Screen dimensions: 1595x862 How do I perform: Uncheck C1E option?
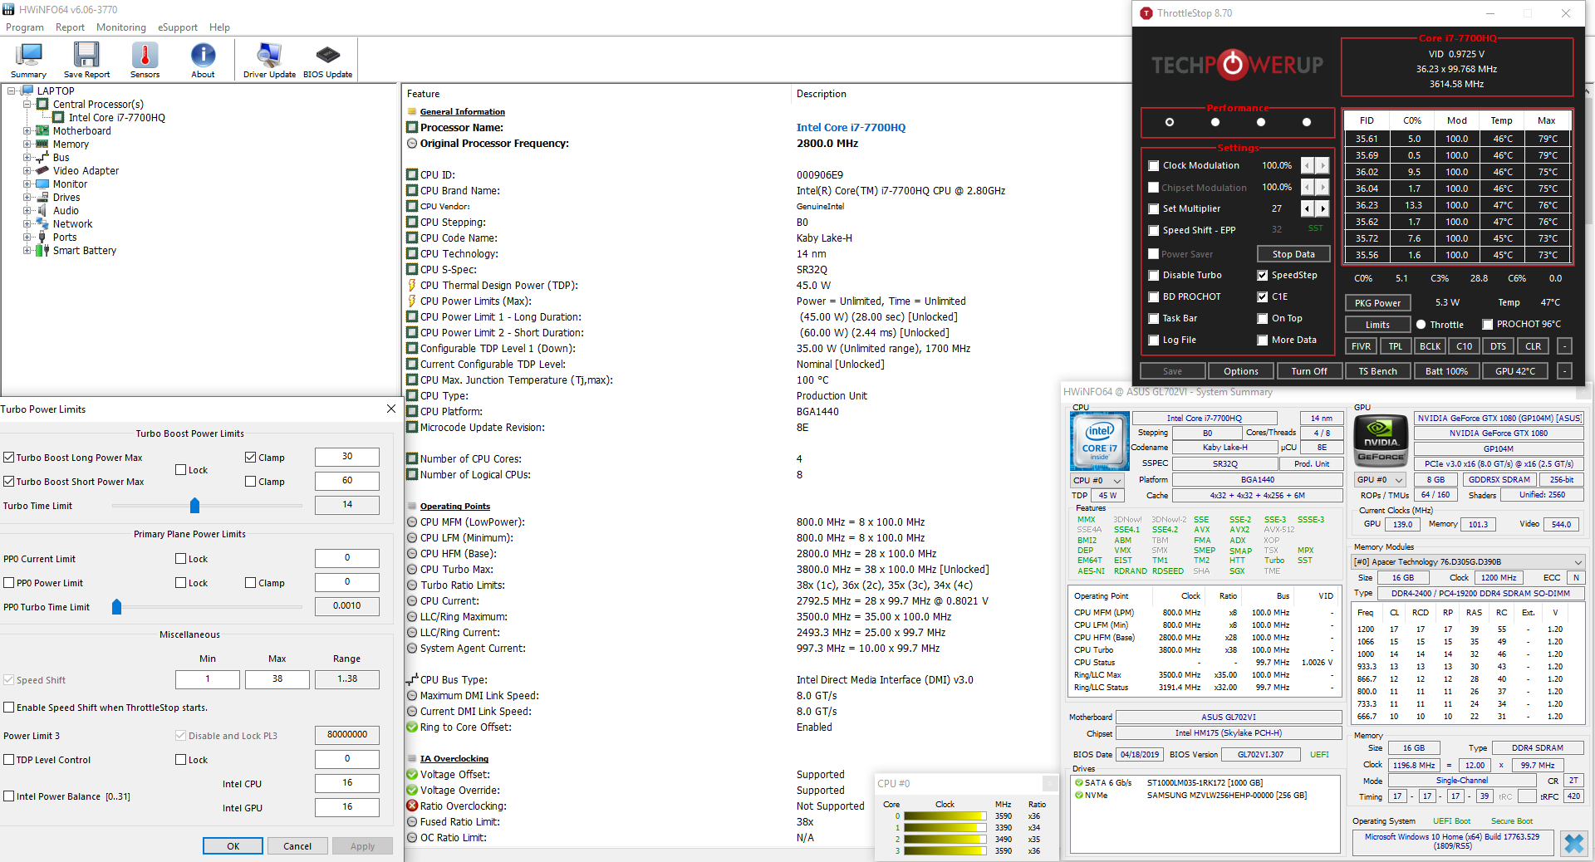coord(1263,296)
